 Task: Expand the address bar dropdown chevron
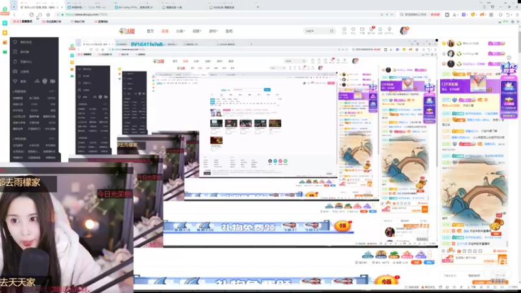coord(392,14)
